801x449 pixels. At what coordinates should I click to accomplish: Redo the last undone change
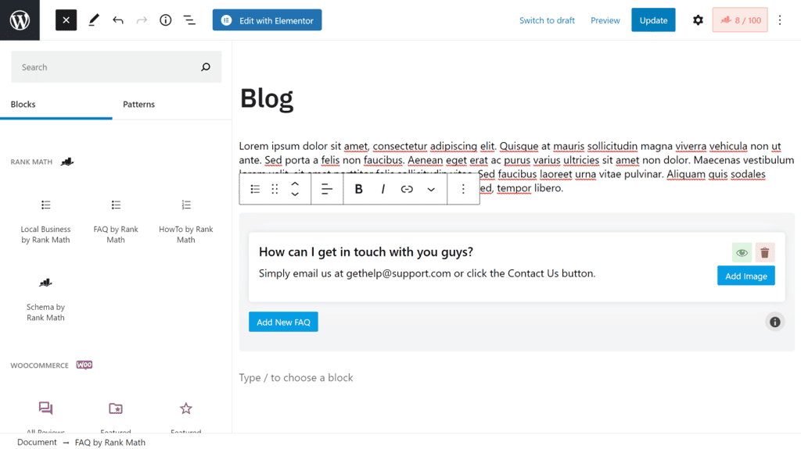tap(142, 20)
